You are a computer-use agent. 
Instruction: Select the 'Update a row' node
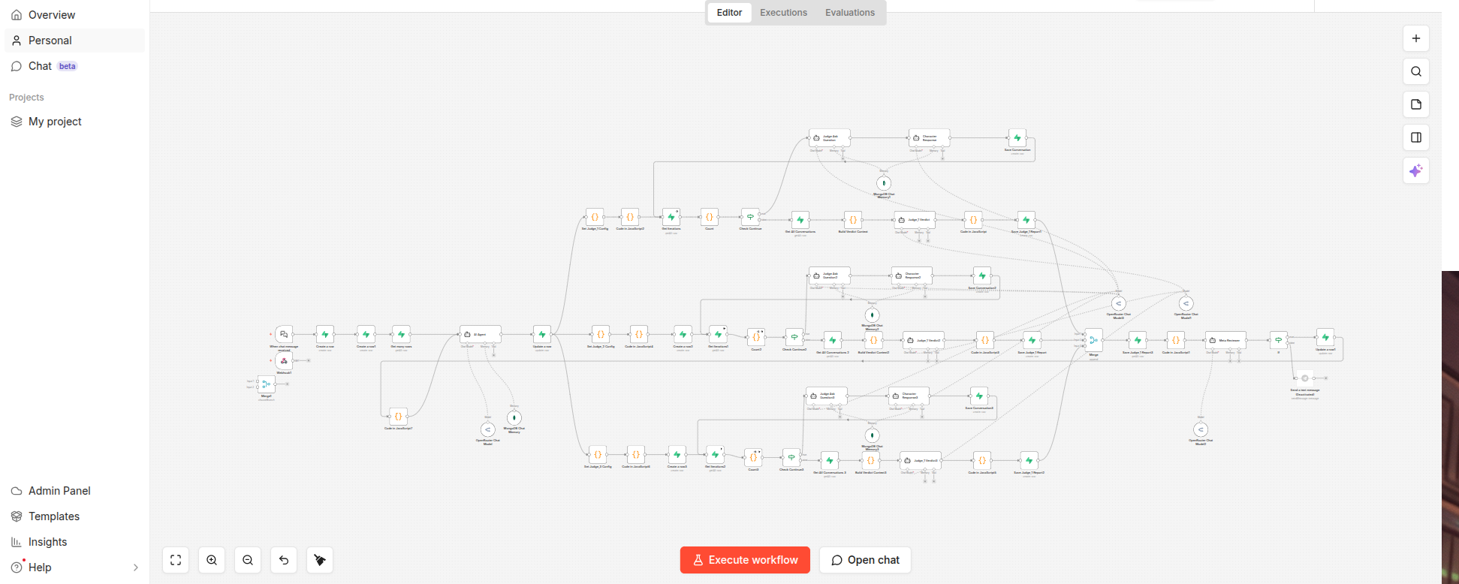(x=542, y=334)
